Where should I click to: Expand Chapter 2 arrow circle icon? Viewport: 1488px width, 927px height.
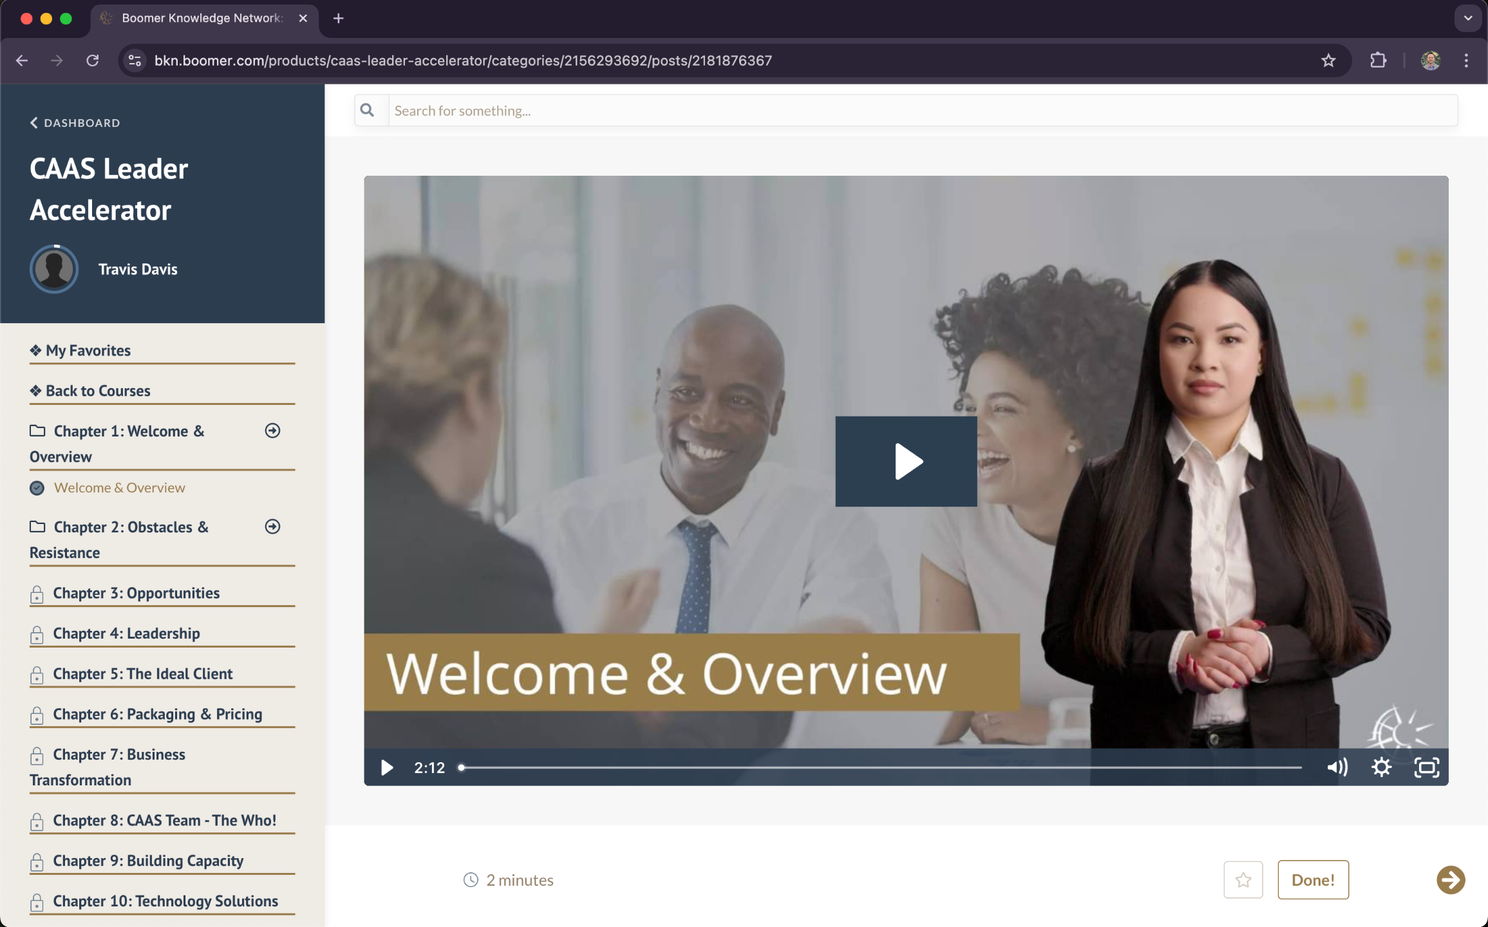(x=272, y=527)
